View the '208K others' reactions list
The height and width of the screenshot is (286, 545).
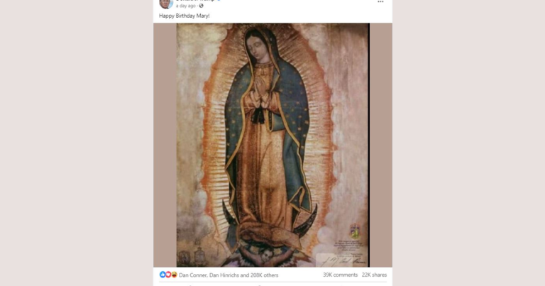[265, 275]
